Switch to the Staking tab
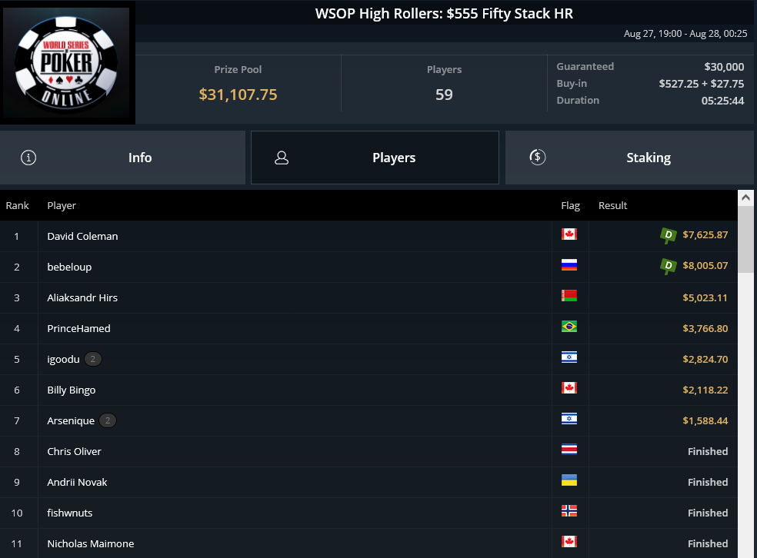Viewport: 757px width, 558px height. [629, 158]
